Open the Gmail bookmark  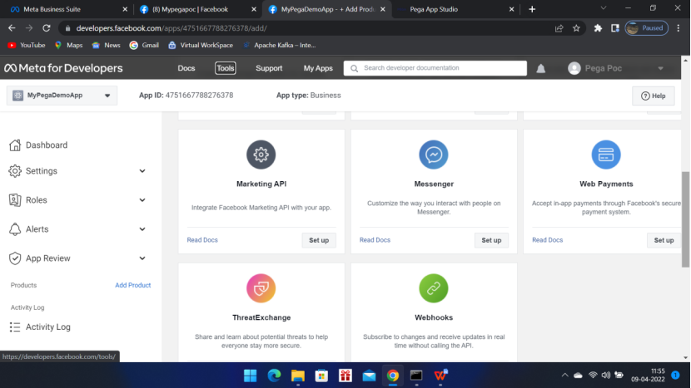145,45
